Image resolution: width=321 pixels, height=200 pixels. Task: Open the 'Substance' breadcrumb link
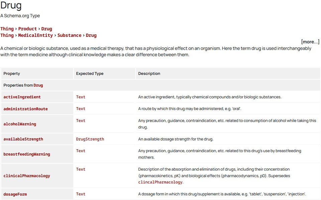(x=70, y=35)
